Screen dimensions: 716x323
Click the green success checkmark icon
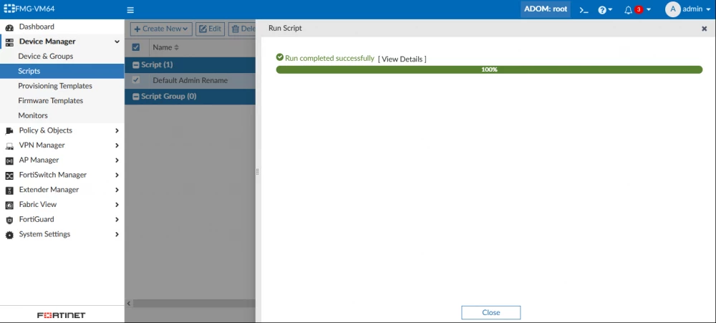(280, 57)
